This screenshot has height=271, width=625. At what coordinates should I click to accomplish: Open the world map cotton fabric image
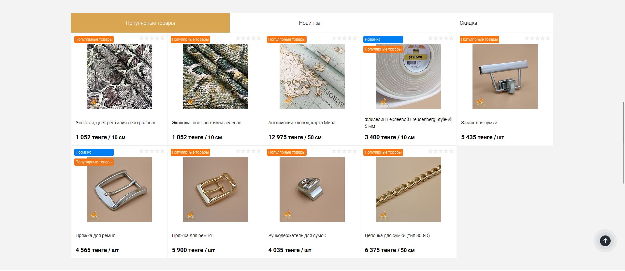(312, 77)
